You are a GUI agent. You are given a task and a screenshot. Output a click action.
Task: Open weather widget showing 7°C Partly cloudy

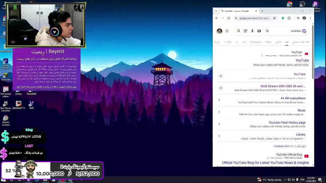(x=269, y=180)
